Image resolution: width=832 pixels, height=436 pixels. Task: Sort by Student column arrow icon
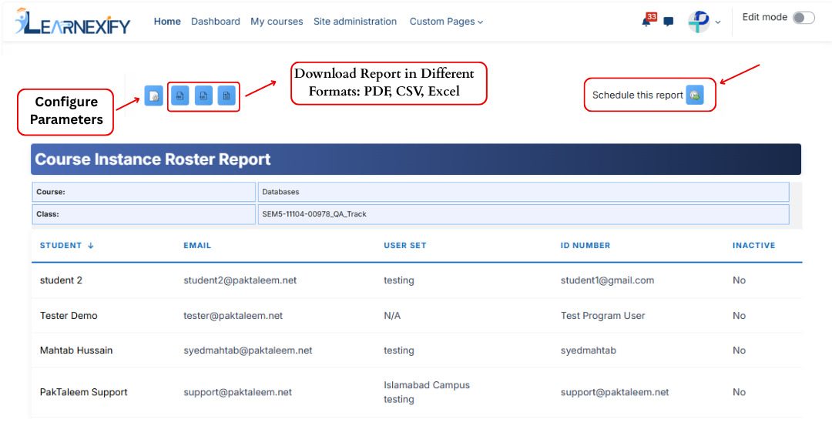pyautogui.click(x=91, y=246)
